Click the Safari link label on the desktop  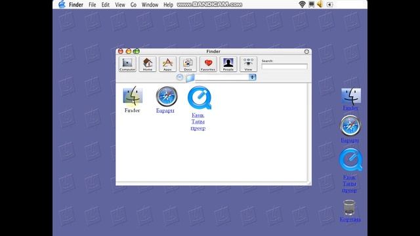click(x=350, y=140)
